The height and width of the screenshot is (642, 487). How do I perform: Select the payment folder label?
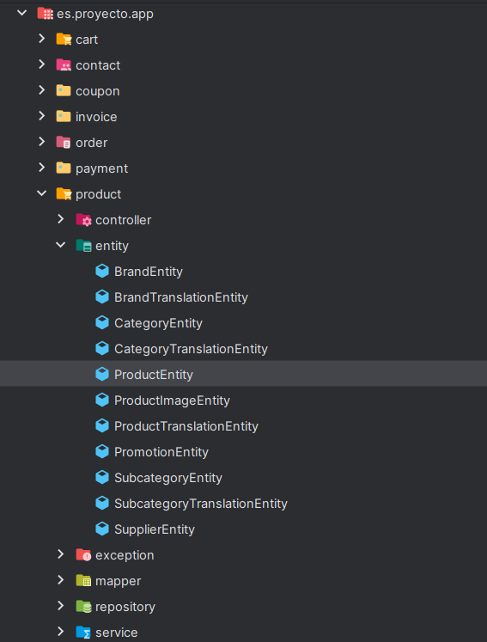102,169
